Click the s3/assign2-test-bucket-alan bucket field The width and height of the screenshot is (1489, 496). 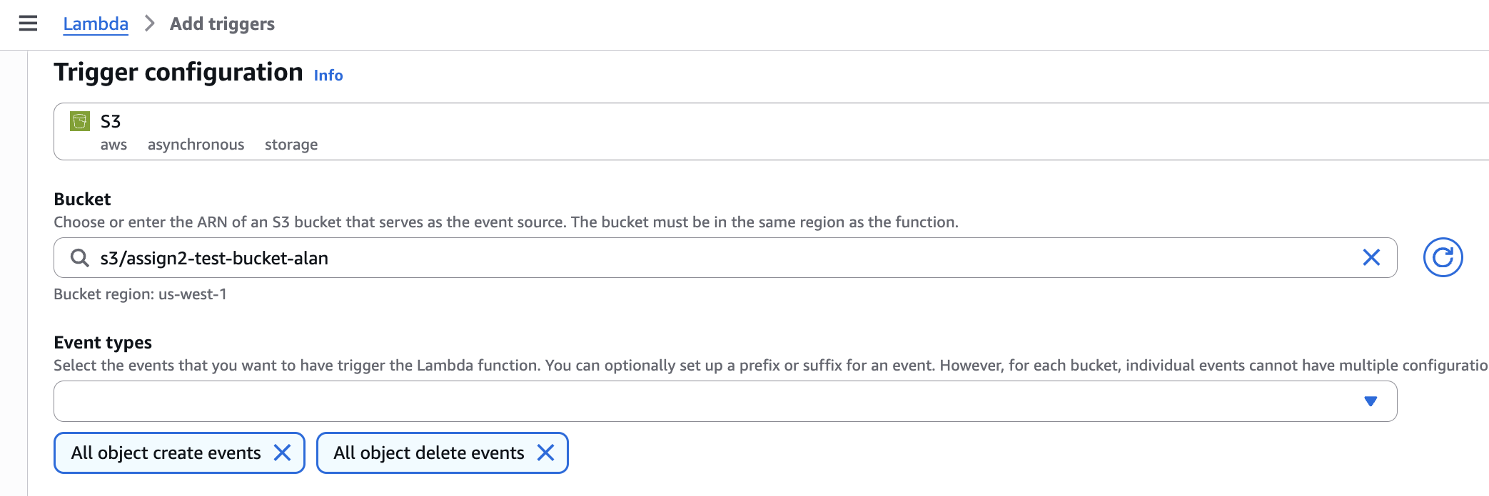(x=714, y=258)
